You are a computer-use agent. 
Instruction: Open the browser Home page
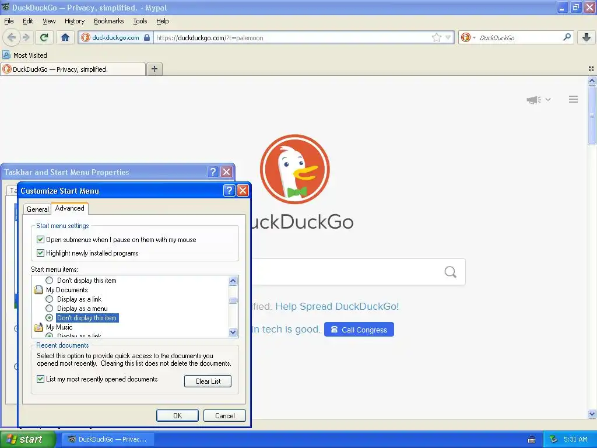pos(65,37)
